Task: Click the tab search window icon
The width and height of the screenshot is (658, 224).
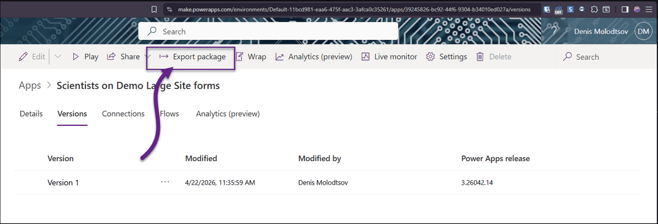Action: tap(606, 9)
